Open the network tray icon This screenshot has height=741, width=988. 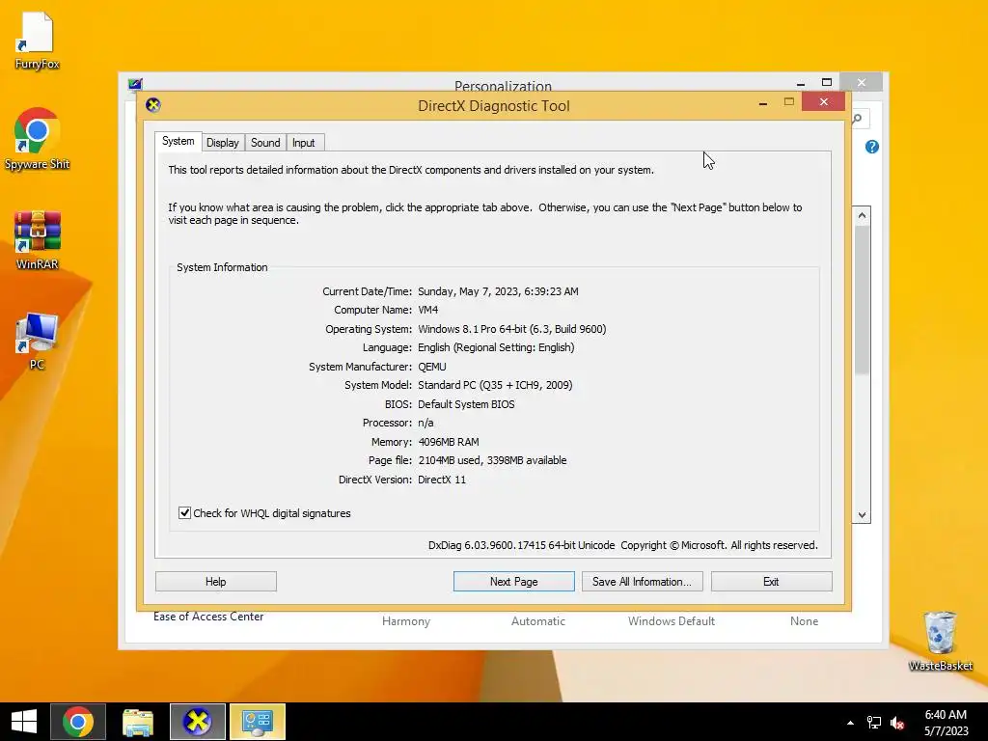pos(874,723)
